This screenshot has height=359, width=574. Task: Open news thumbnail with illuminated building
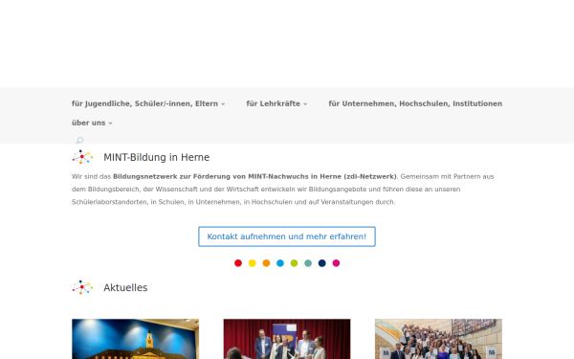click(136, 339)
